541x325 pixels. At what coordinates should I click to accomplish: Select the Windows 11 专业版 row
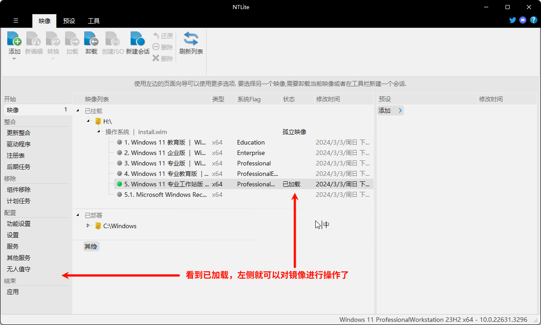click(x=243, y=163)
